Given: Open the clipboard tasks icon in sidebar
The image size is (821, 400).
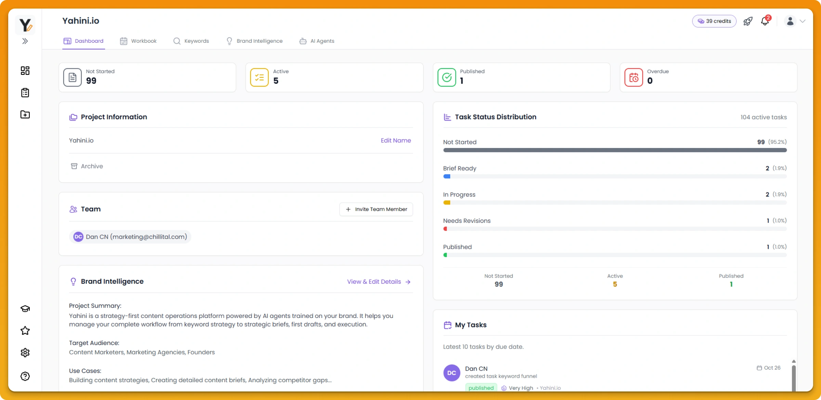Looking at the screenshot, I should 25,93.
